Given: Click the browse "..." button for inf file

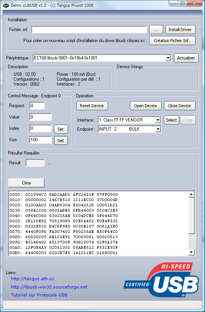Looking at the screenshot, I should pos(156,30).
